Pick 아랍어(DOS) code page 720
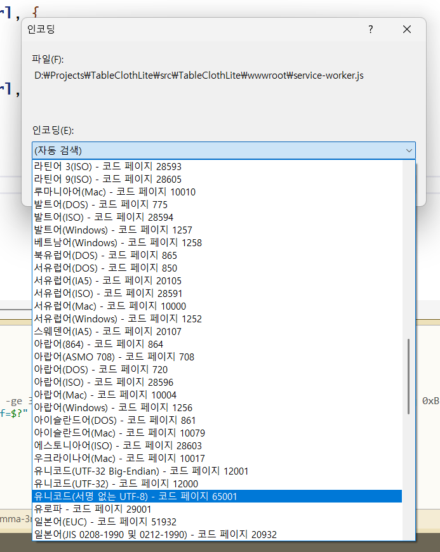 pyautogui.click(x=217, y=369)
